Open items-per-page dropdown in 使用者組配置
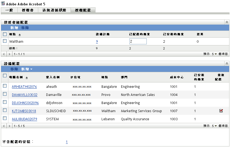Viewport: 230px width, 147px height. [214, 54]
